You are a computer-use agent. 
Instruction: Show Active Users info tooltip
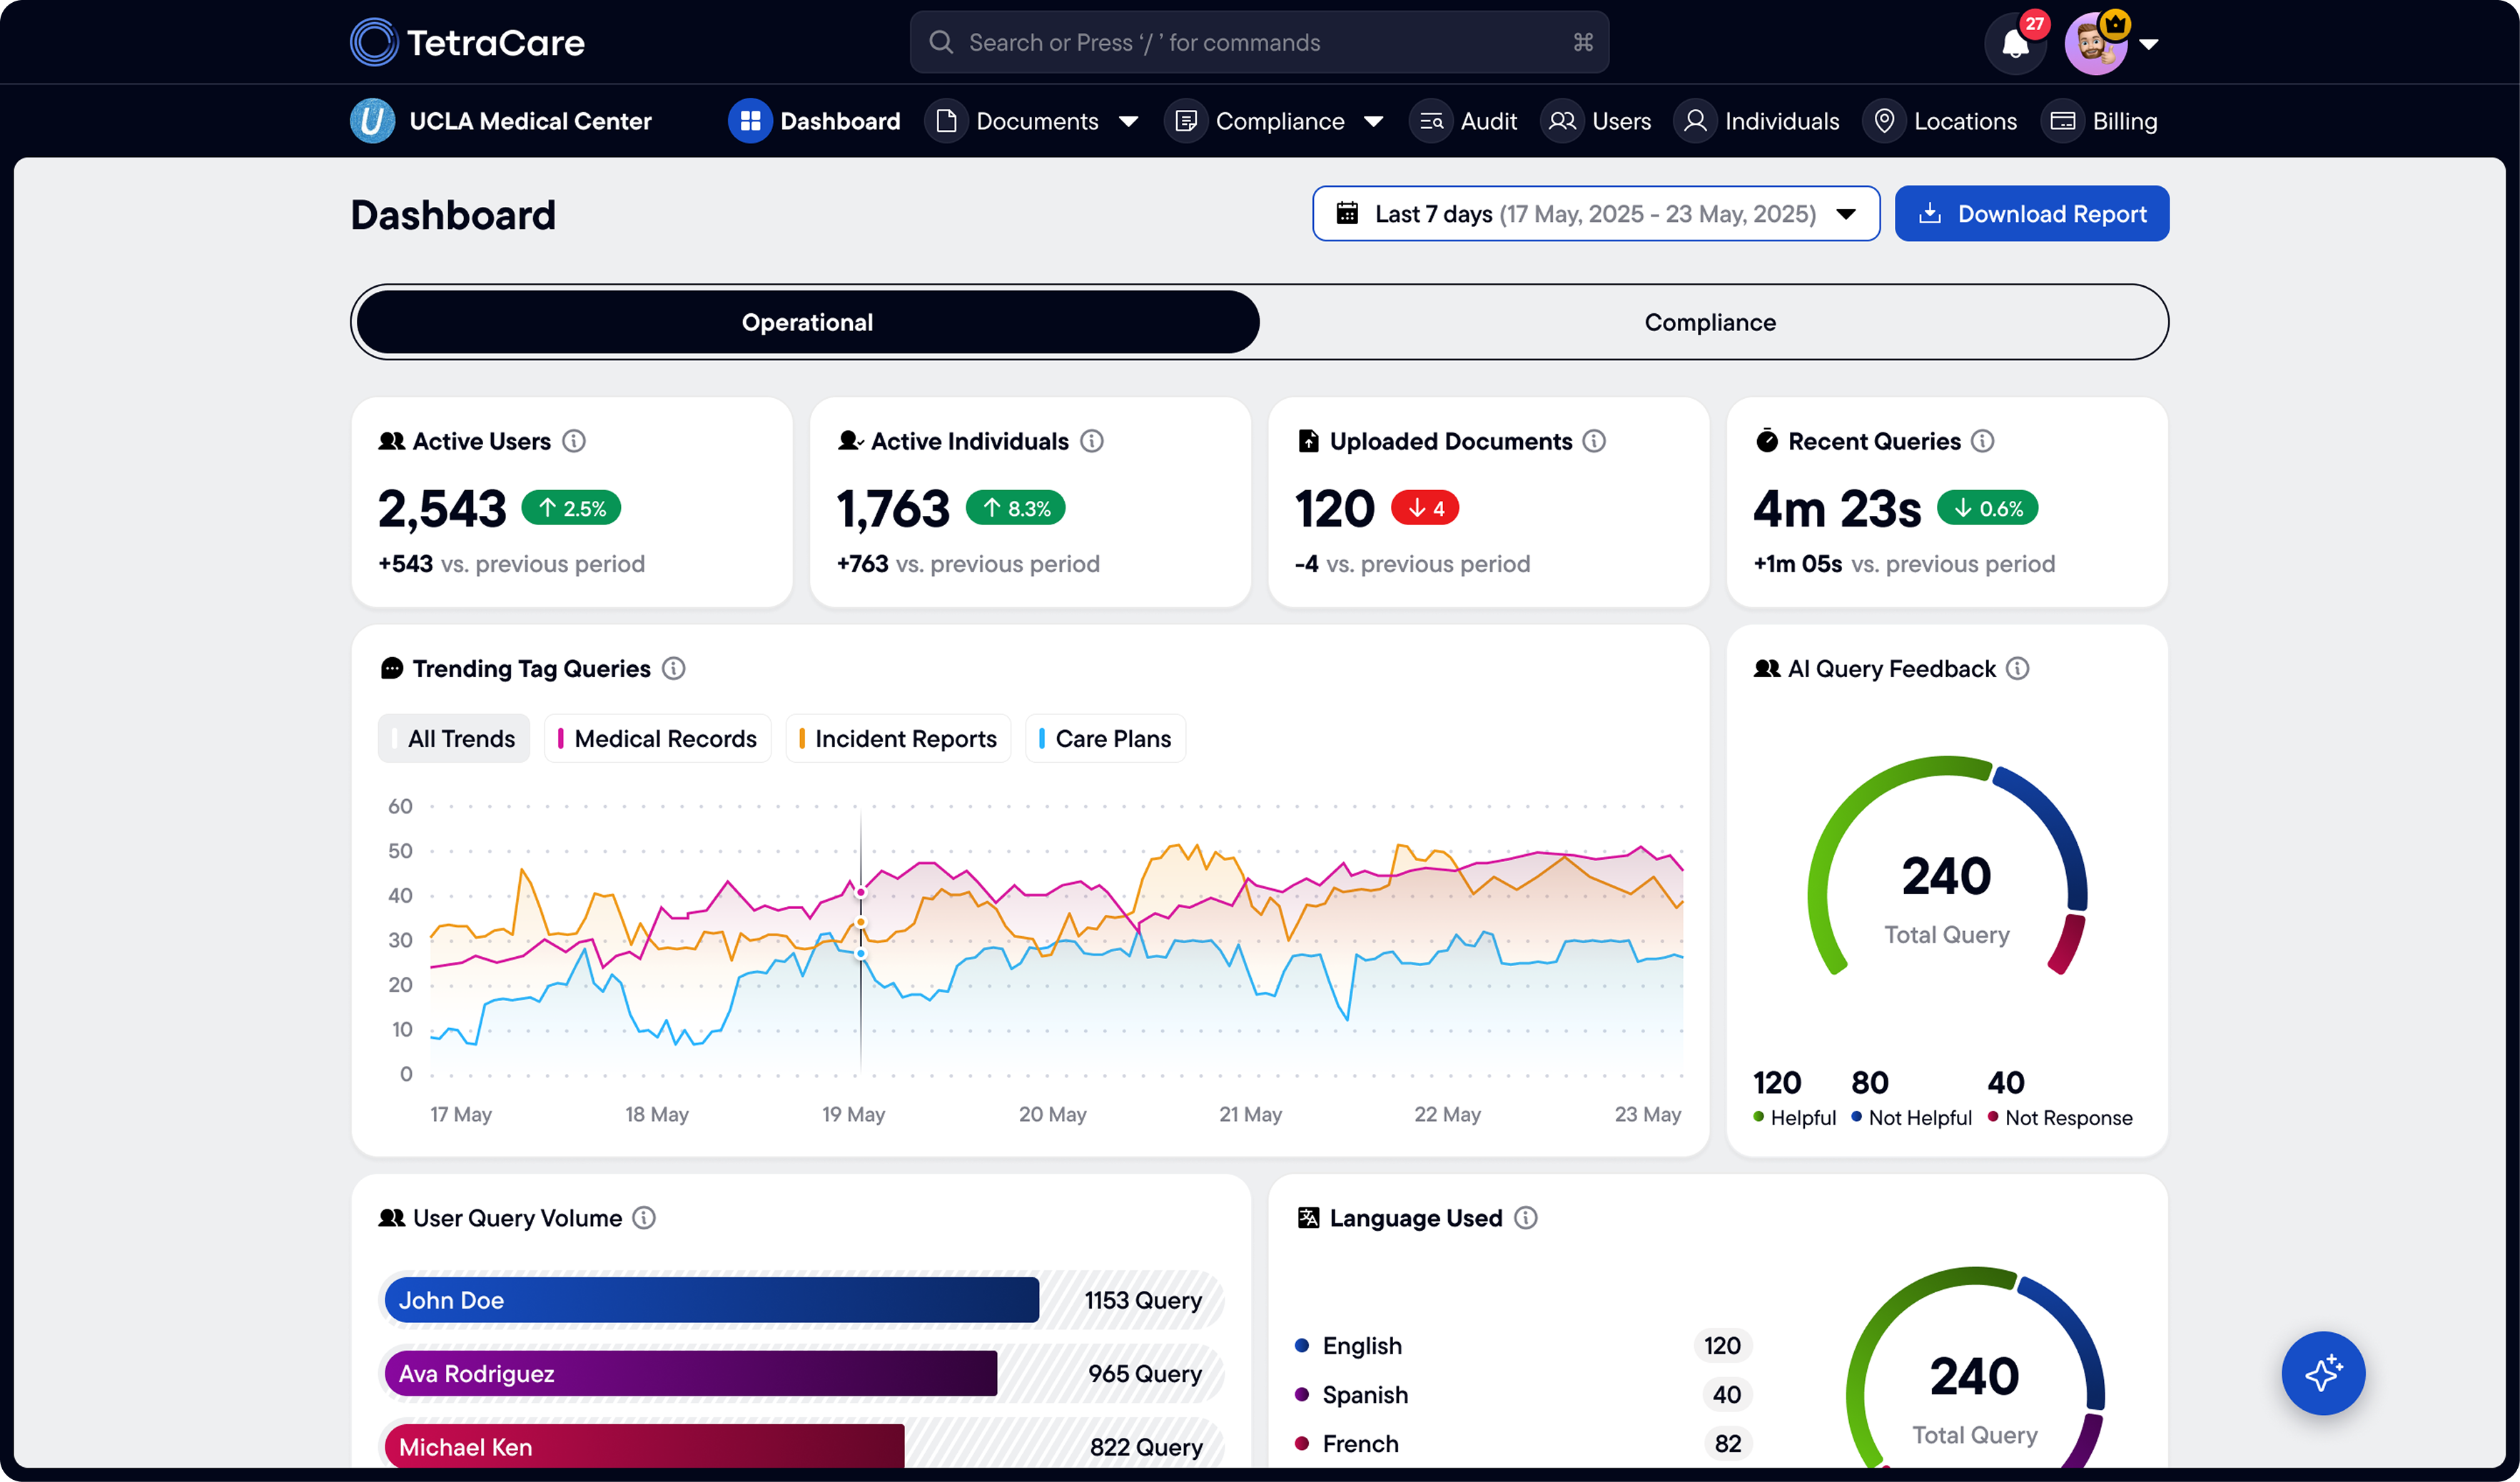pyautogui.click(x=574, y=441)
